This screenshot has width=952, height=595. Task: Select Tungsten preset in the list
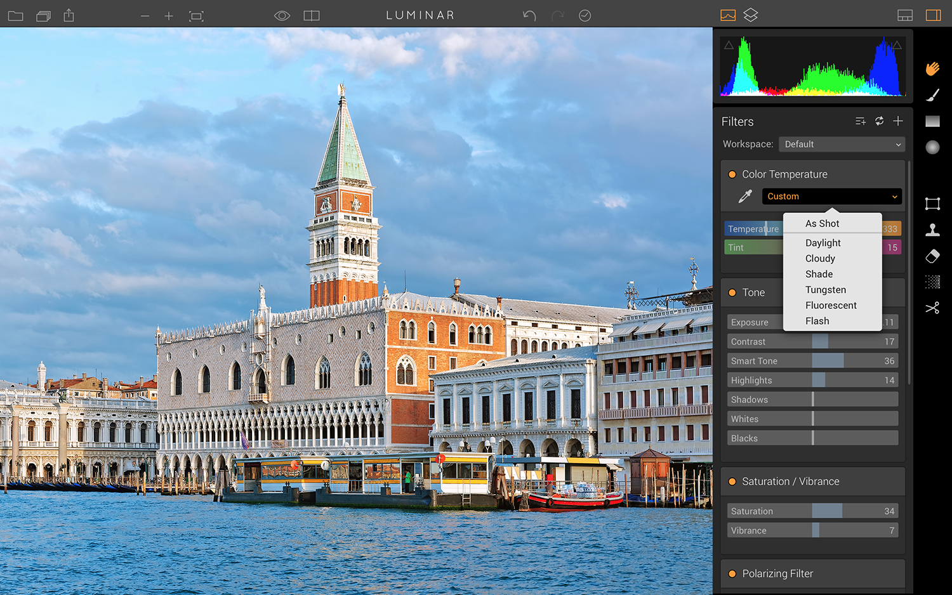tap(826, 290)
